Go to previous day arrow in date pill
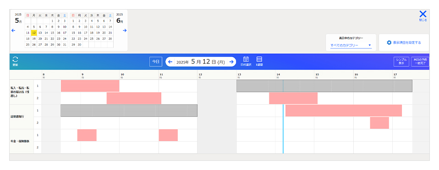The height and width of the screenshot is (170, 439). pos(170,62)
